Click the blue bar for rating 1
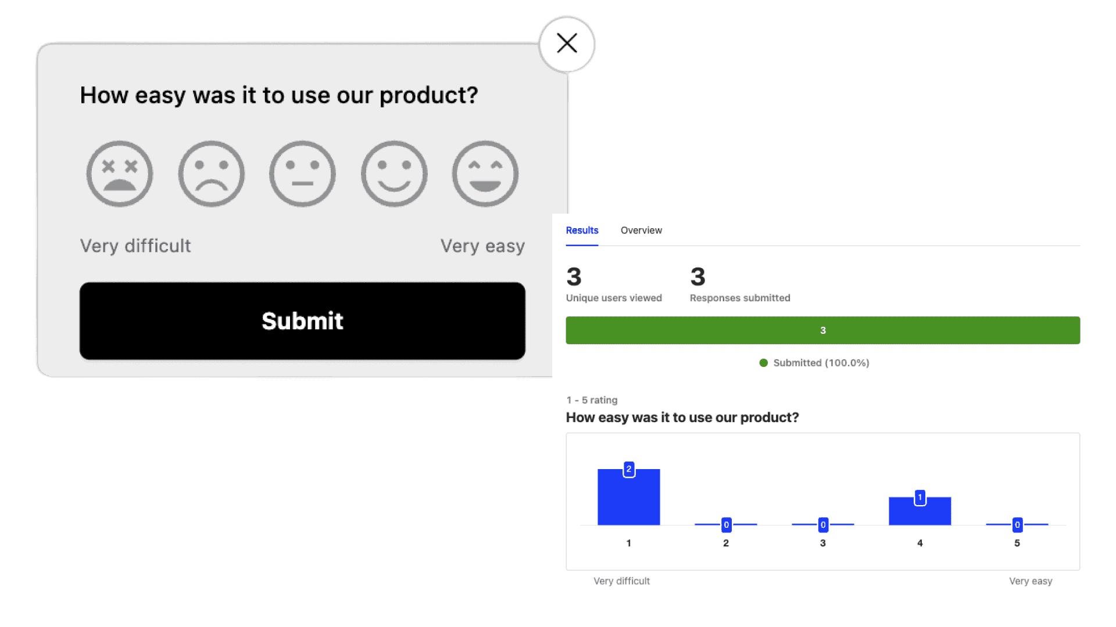Image resolution: width=1116 pixels, height=627 pixels. point(628,502)
